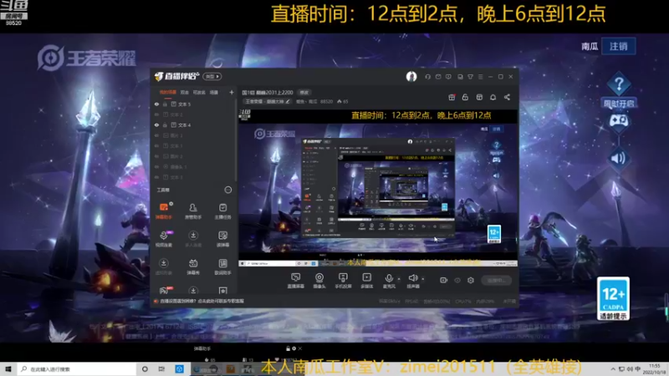Open customer service help link at bottom
Viewport: 669px width, 376px height.
point(202,301)
